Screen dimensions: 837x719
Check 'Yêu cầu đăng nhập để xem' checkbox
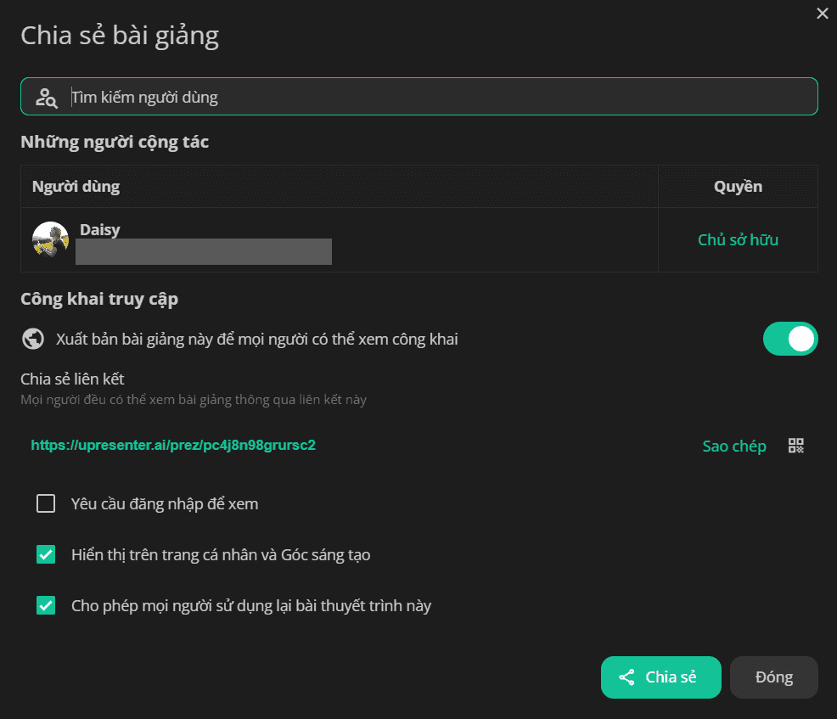pos(46,503)
